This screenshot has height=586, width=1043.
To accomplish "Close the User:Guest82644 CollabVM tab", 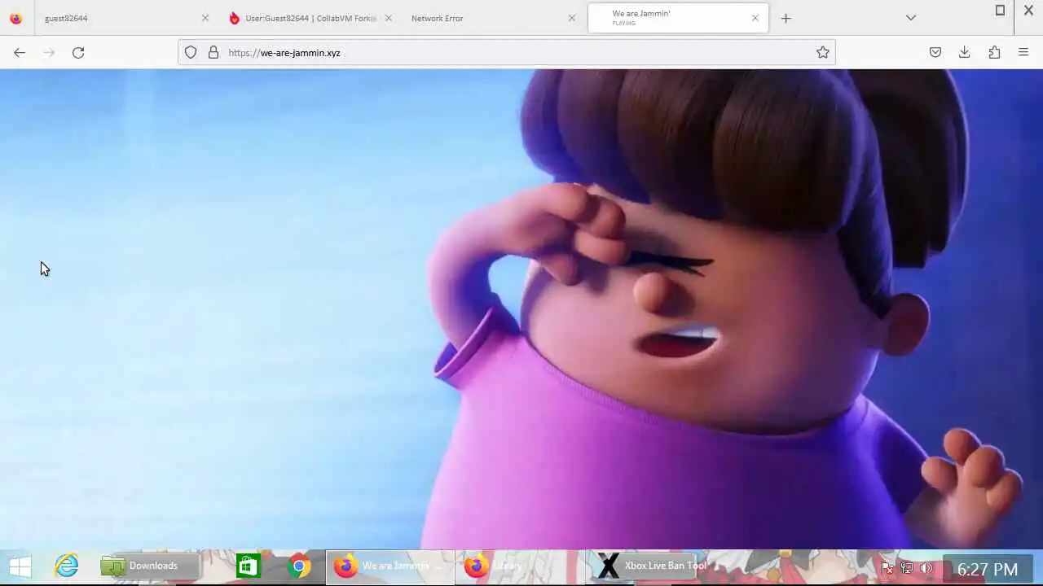I will click(x=388, y=18).
